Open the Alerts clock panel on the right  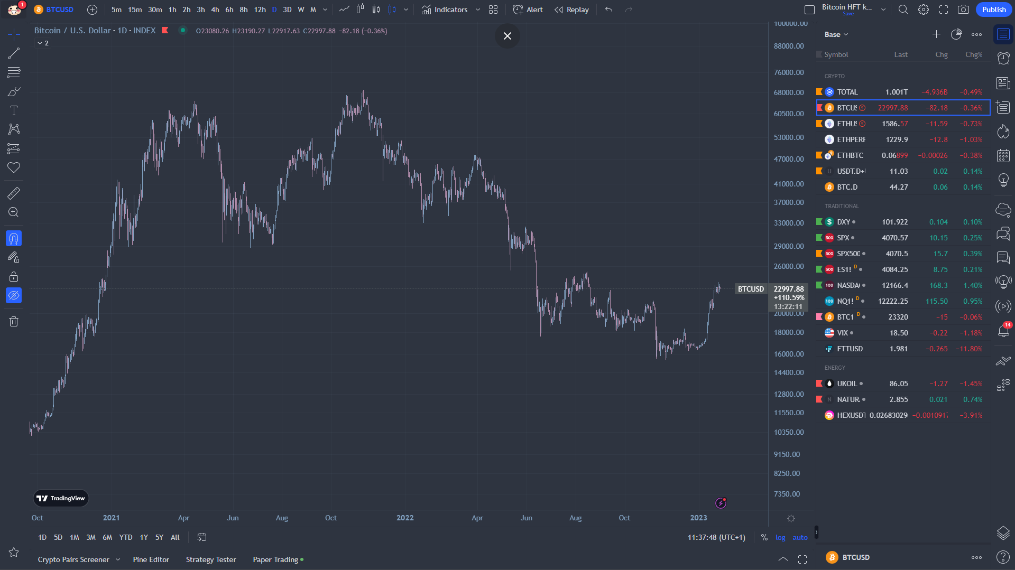pyautogui.click(x=1003, y=59)
